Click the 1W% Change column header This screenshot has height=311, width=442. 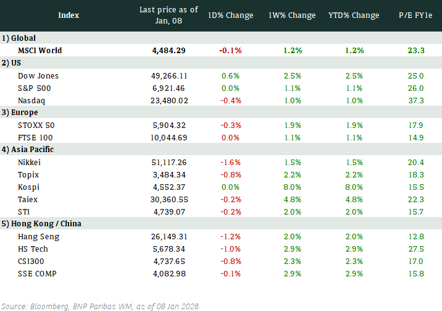292,15
